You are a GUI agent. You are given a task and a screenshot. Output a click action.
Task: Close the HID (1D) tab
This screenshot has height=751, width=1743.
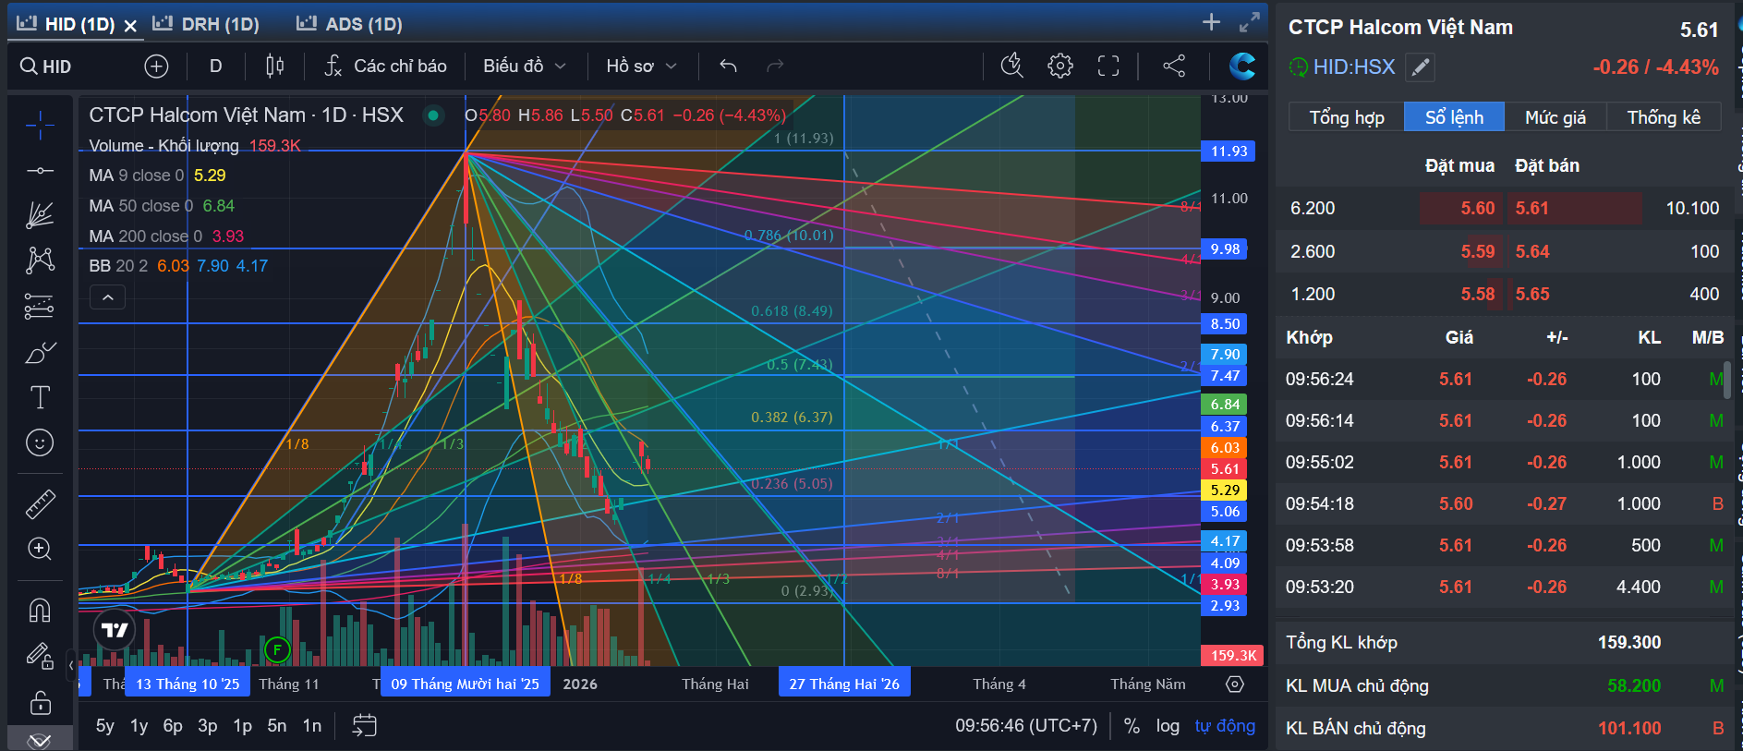(x=130, y=26)
